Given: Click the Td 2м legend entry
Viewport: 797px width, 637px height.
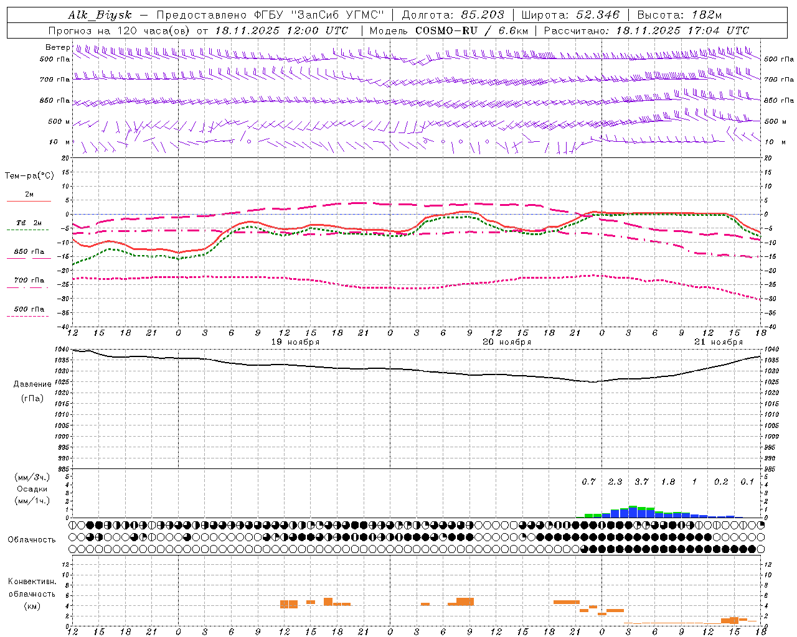Looking at the screenshot, I should pyautogui.click(x=29, y=223).
